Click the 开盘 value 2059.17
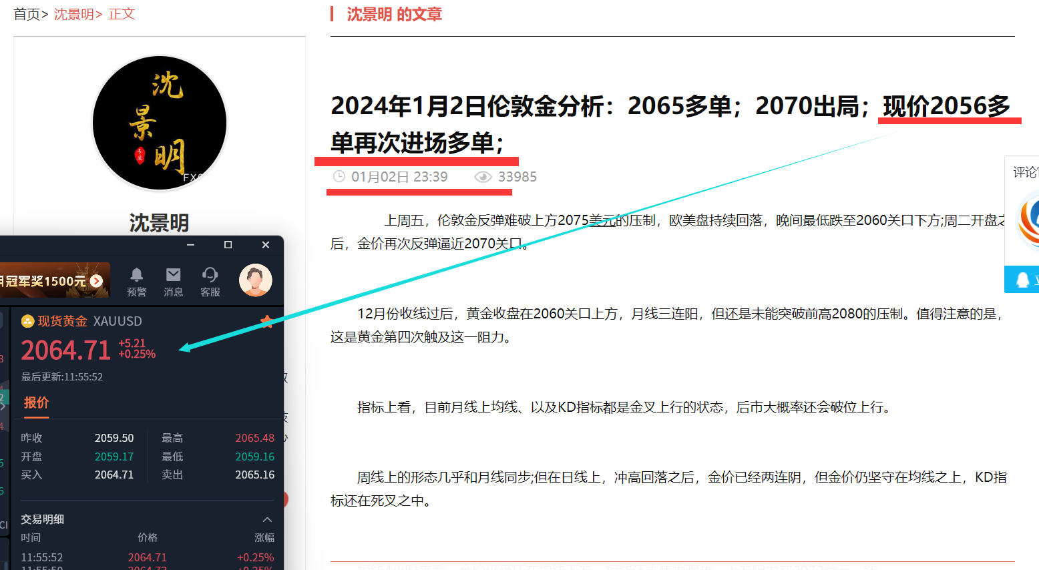 [114, 457]
